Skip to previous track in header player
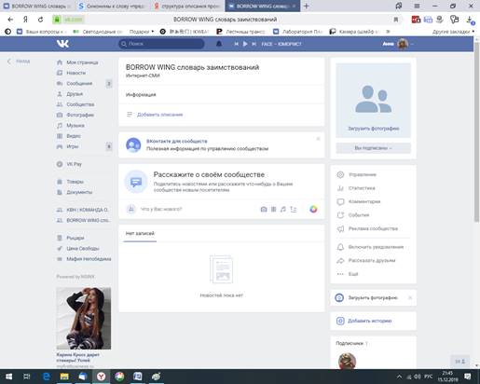Image resolution: width=480 pixels, height=384 pixels. [x=236, y=44]
